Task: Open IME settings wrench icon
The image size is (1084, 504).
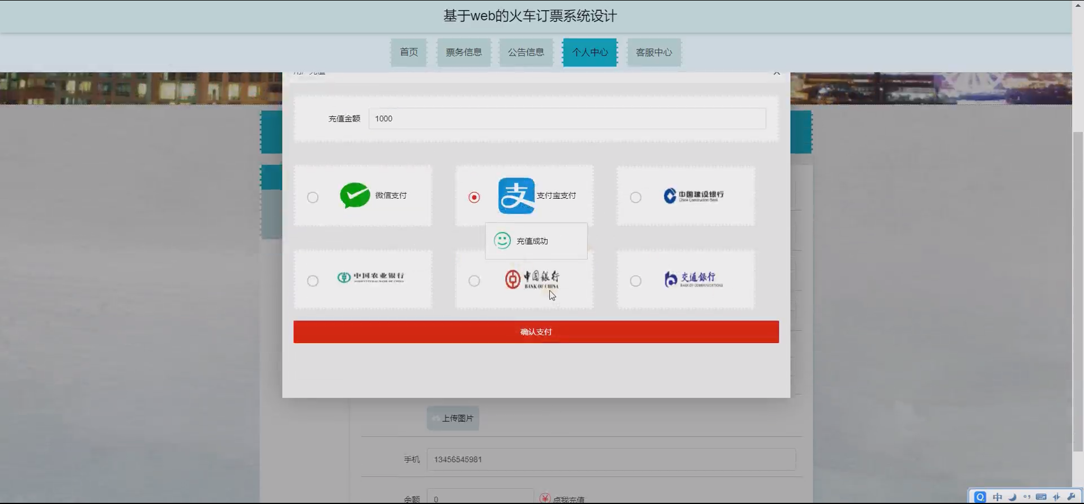Action: 1071,497
